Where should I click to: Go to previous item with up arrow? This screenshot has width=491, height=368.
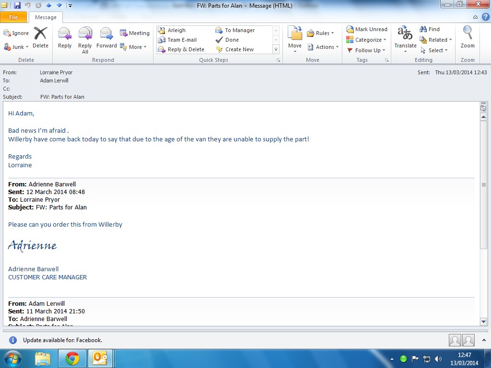pos(48,5)
